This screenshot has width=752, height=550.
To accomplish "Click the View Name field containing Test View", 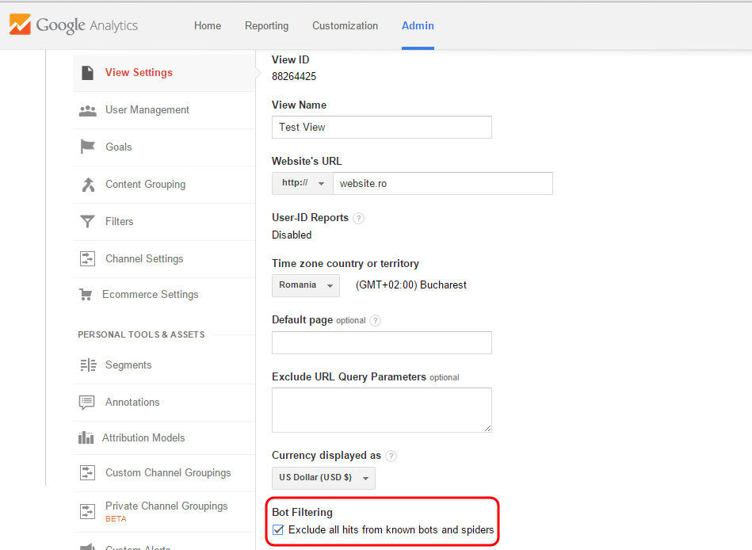I will pos(382,127).
